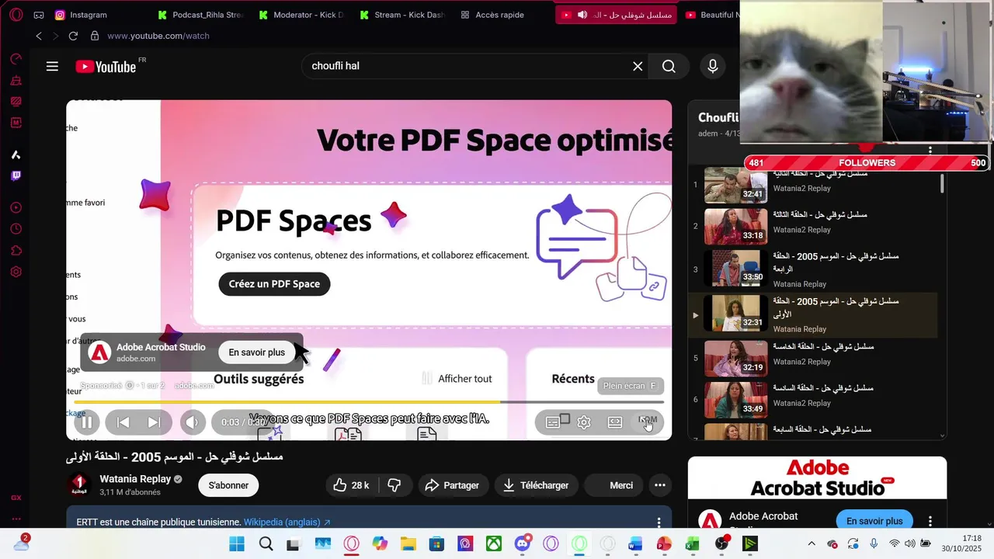This screenshot has height=559, width=994.
Task: Open Adobe Acrobat Studio ad logo in player
Action: pos(99,352)
